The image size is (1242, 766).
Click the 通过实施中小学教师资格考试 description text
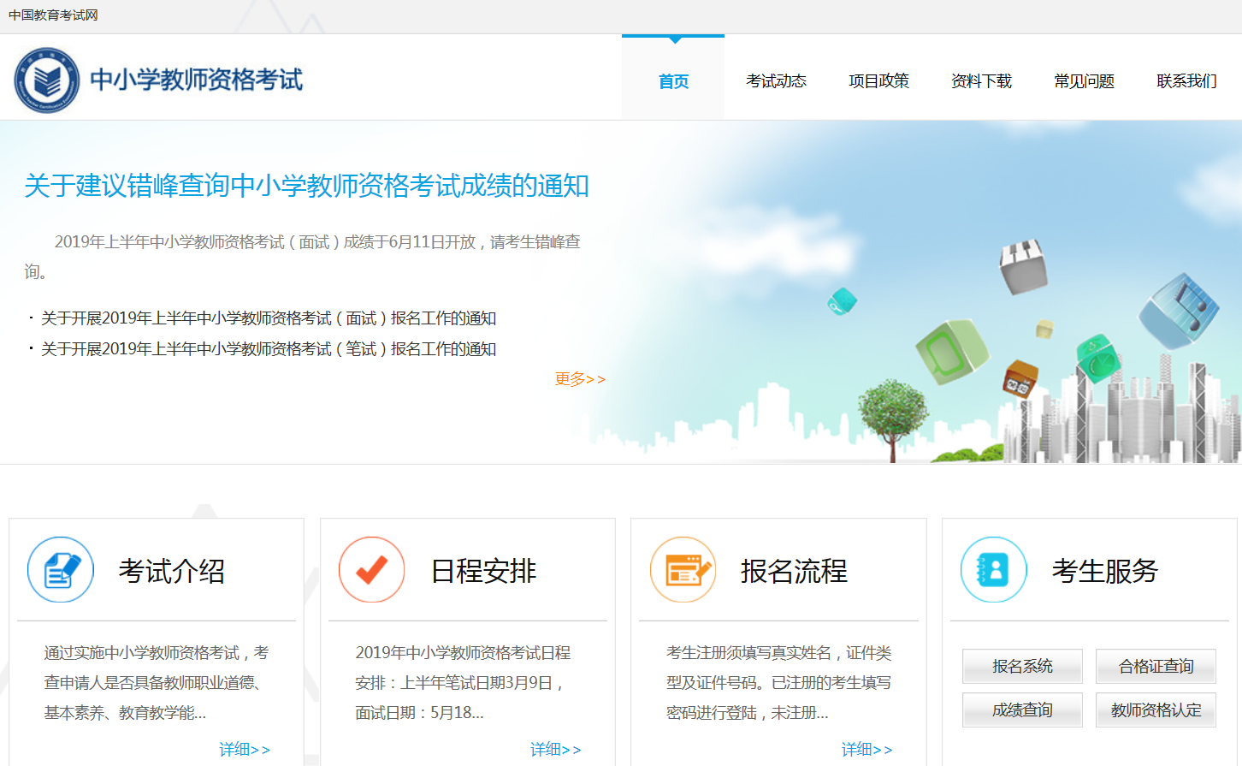(x=157, y=683)
